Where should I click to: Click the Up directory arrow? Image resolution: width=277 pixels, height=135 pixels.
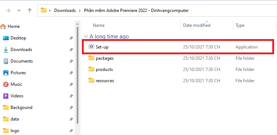[30, 10]
